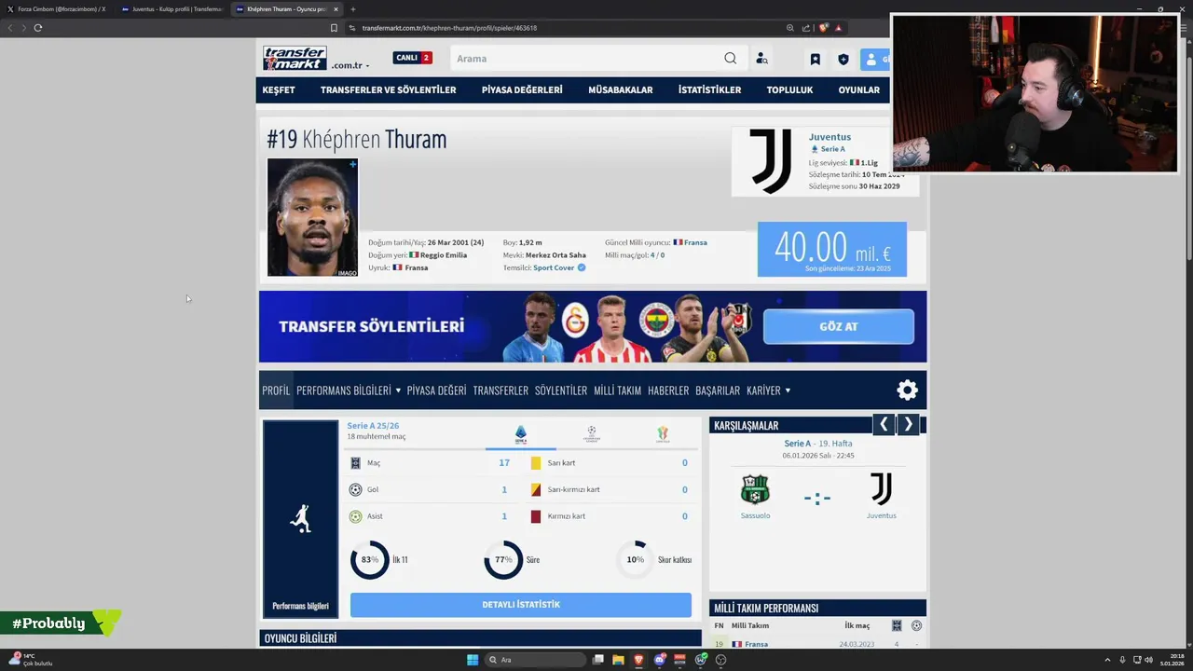The image size is (1193, 671).
Task: Select the MİLLİ TAKIM tab
Action: (617, 390)
